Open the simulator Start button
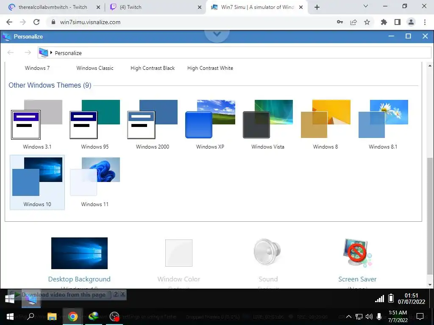434x325 pixels. (x=10, y=299)
